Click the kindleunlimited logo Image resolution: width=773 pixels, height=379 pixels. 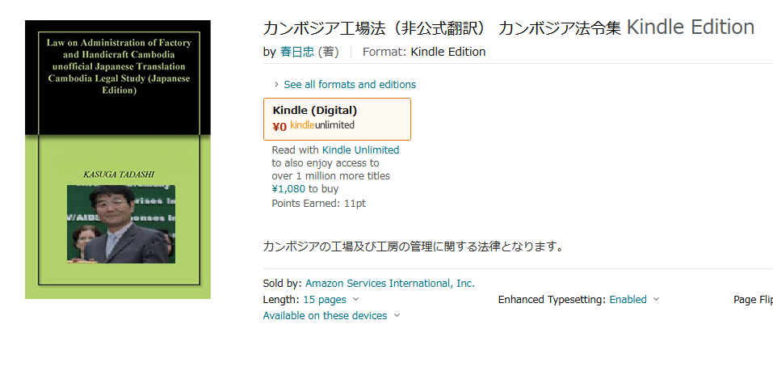pyautogui.click(x=322, y=125)
